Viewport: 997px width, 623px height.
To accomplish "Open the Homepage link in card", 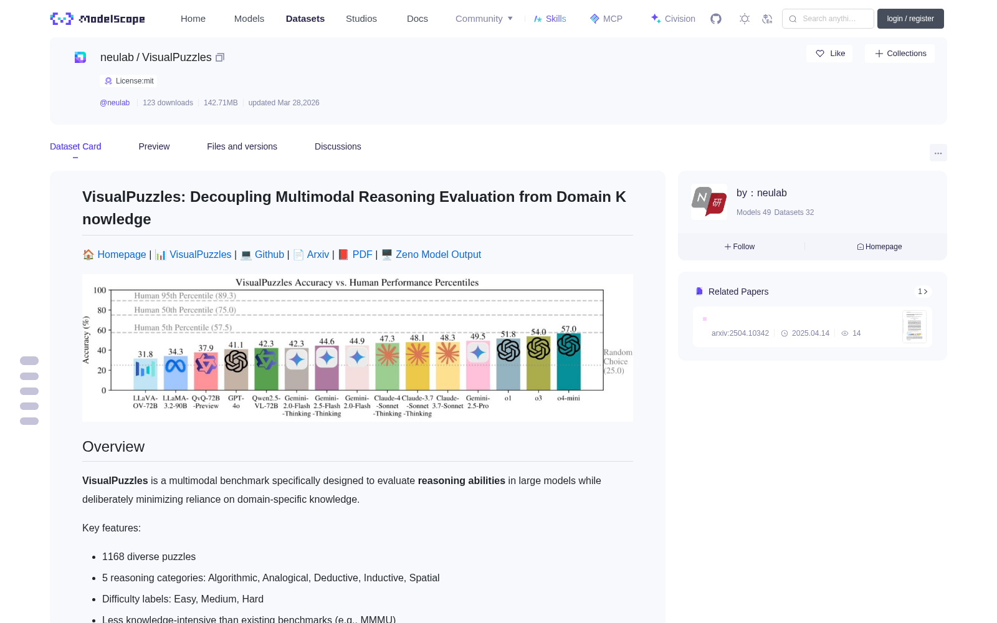I will coord(122,254).
